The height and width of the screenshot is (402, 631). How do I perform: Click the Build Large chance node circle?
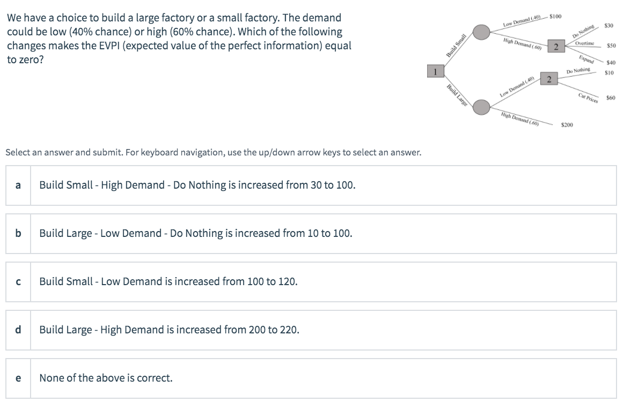(482, 107)
